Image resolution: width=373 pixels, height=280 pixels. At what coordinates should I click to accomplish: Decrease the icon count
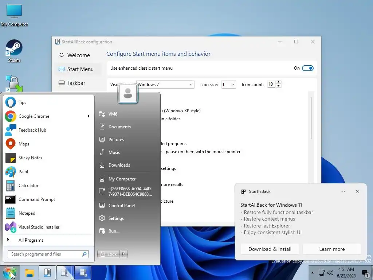tap(279, 86)
